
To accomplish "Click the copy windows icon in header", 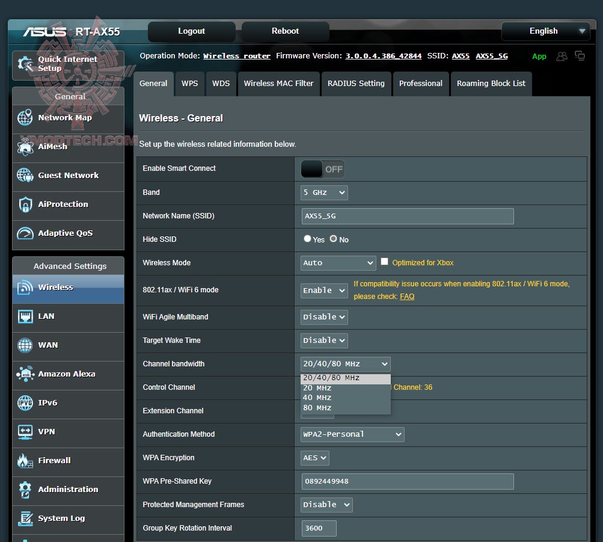I will [x=580, y=56].
